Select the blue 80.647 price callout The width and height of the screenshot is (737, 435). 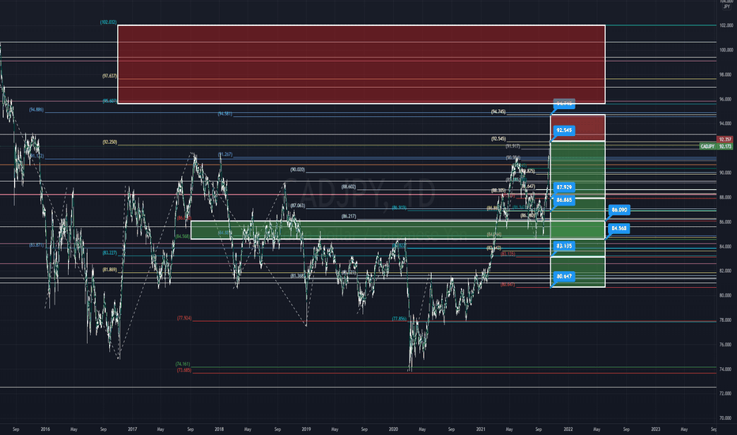coord(564,276)
